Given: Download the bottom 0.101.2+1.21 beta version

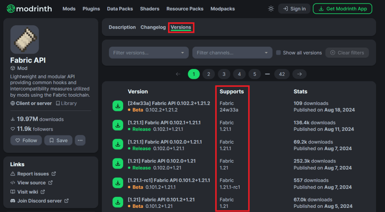Looking at the screenshot, I should point(118,203).
